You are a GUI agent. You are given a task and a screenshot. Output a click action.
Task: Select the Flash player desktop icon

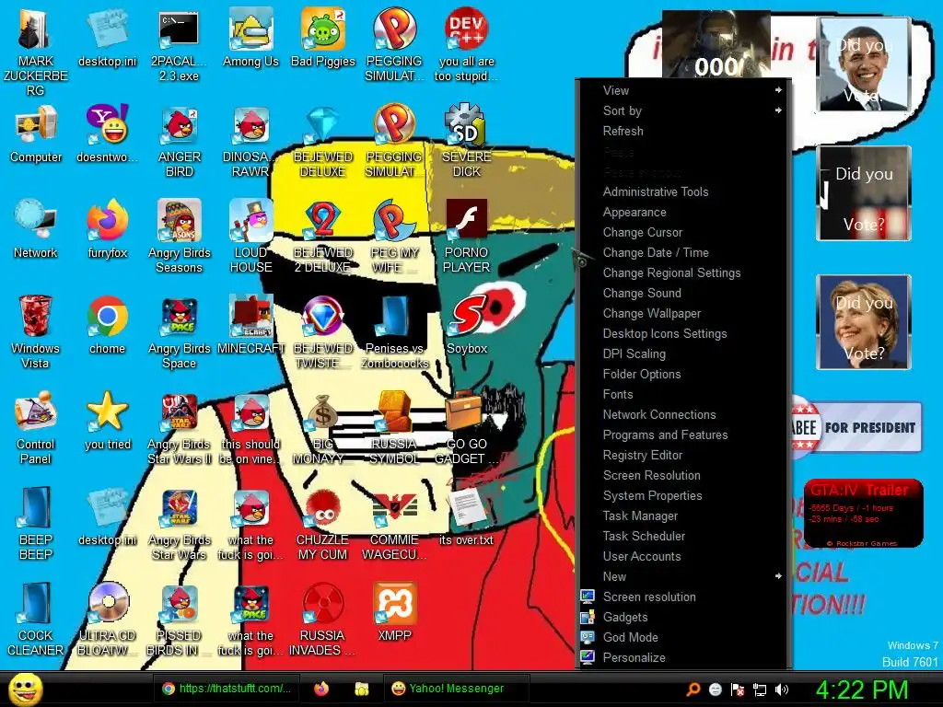[466, 237]
